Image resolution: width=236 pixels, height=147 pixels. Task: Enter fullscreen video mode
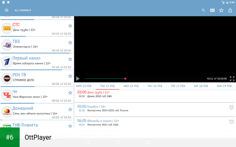click(232, 78)
